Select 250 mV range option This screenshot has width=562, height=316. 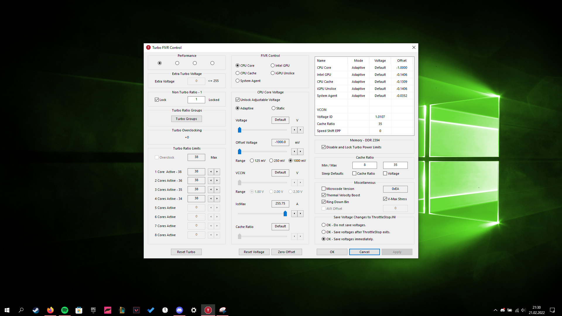pyautogui.click(x=271, y=161)
